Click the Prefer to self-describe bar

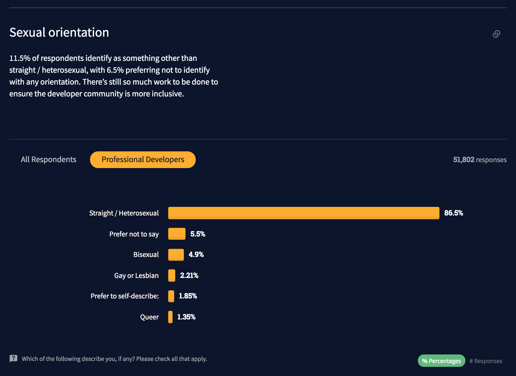(171, 296)
